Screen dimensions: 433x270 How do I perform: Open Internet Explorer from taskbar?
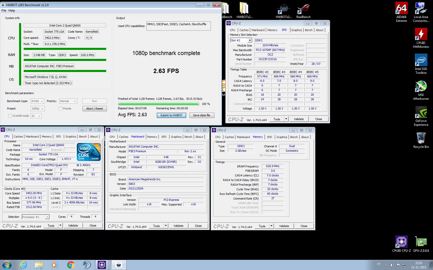point(23,265)
